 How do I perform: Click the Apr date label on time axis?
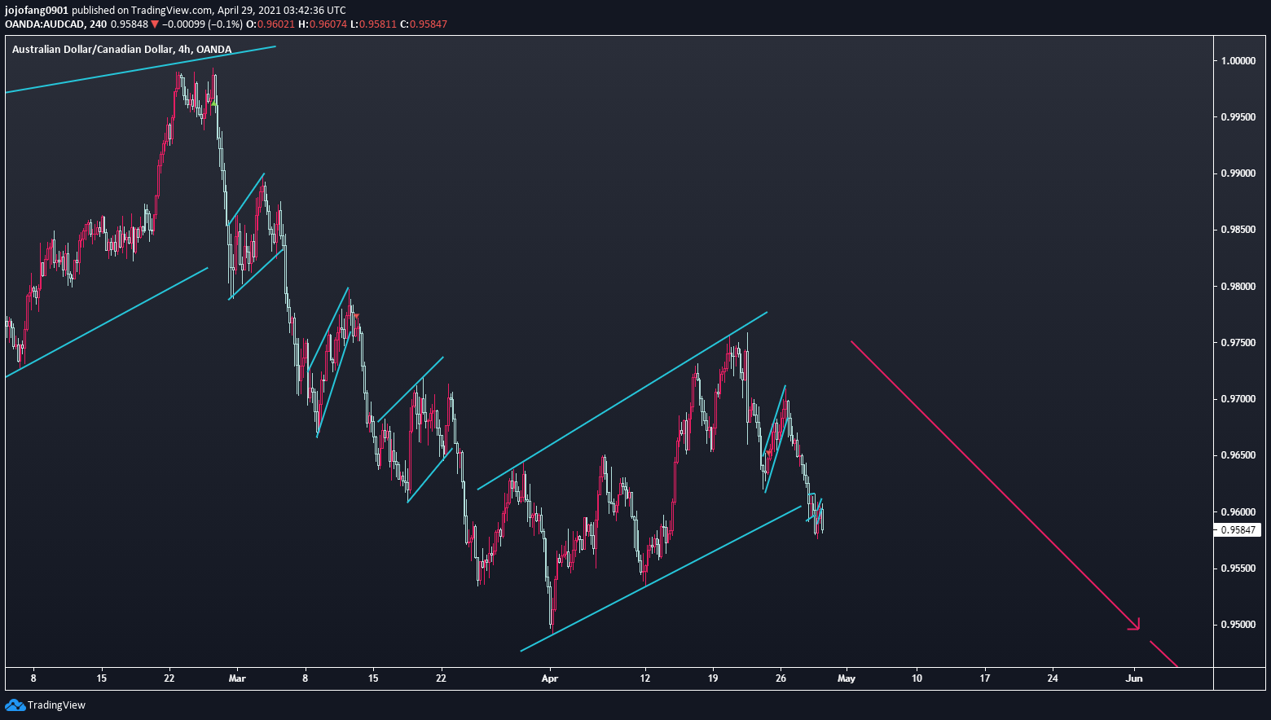coord(550,678)
